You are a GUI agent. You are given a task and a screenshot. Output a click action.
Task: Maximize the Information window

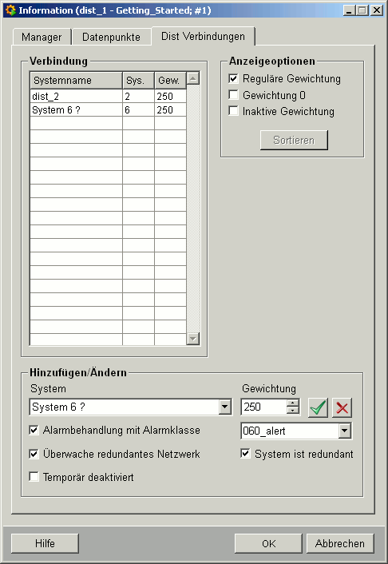(362, 10)
